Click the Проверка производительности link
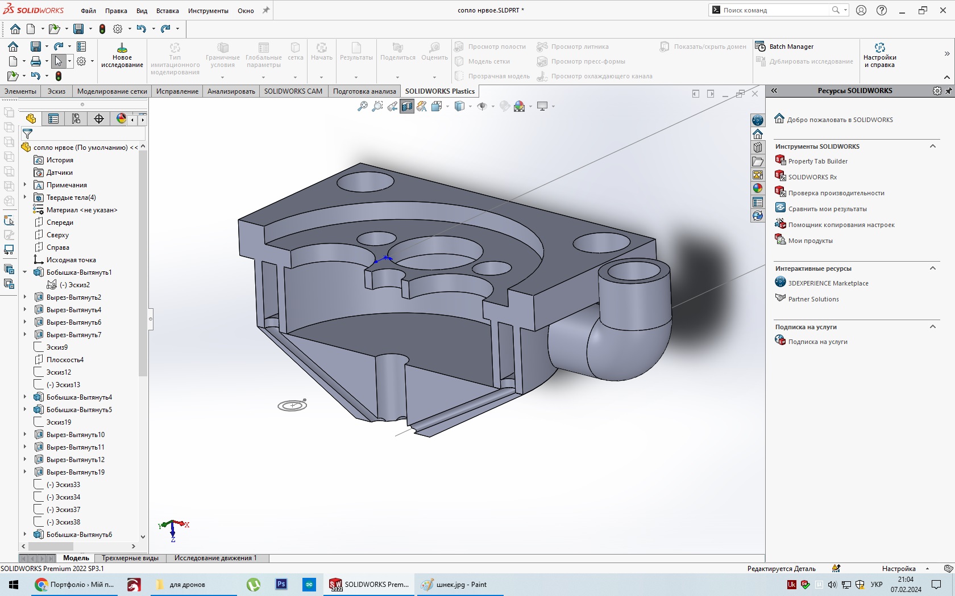The width and height of the screenshot is (955, 596). (x=836, y=193)
